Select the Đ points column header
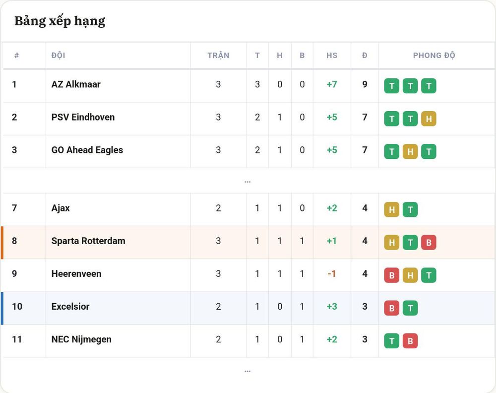The image size is (496, 393). tap(365, 56)
